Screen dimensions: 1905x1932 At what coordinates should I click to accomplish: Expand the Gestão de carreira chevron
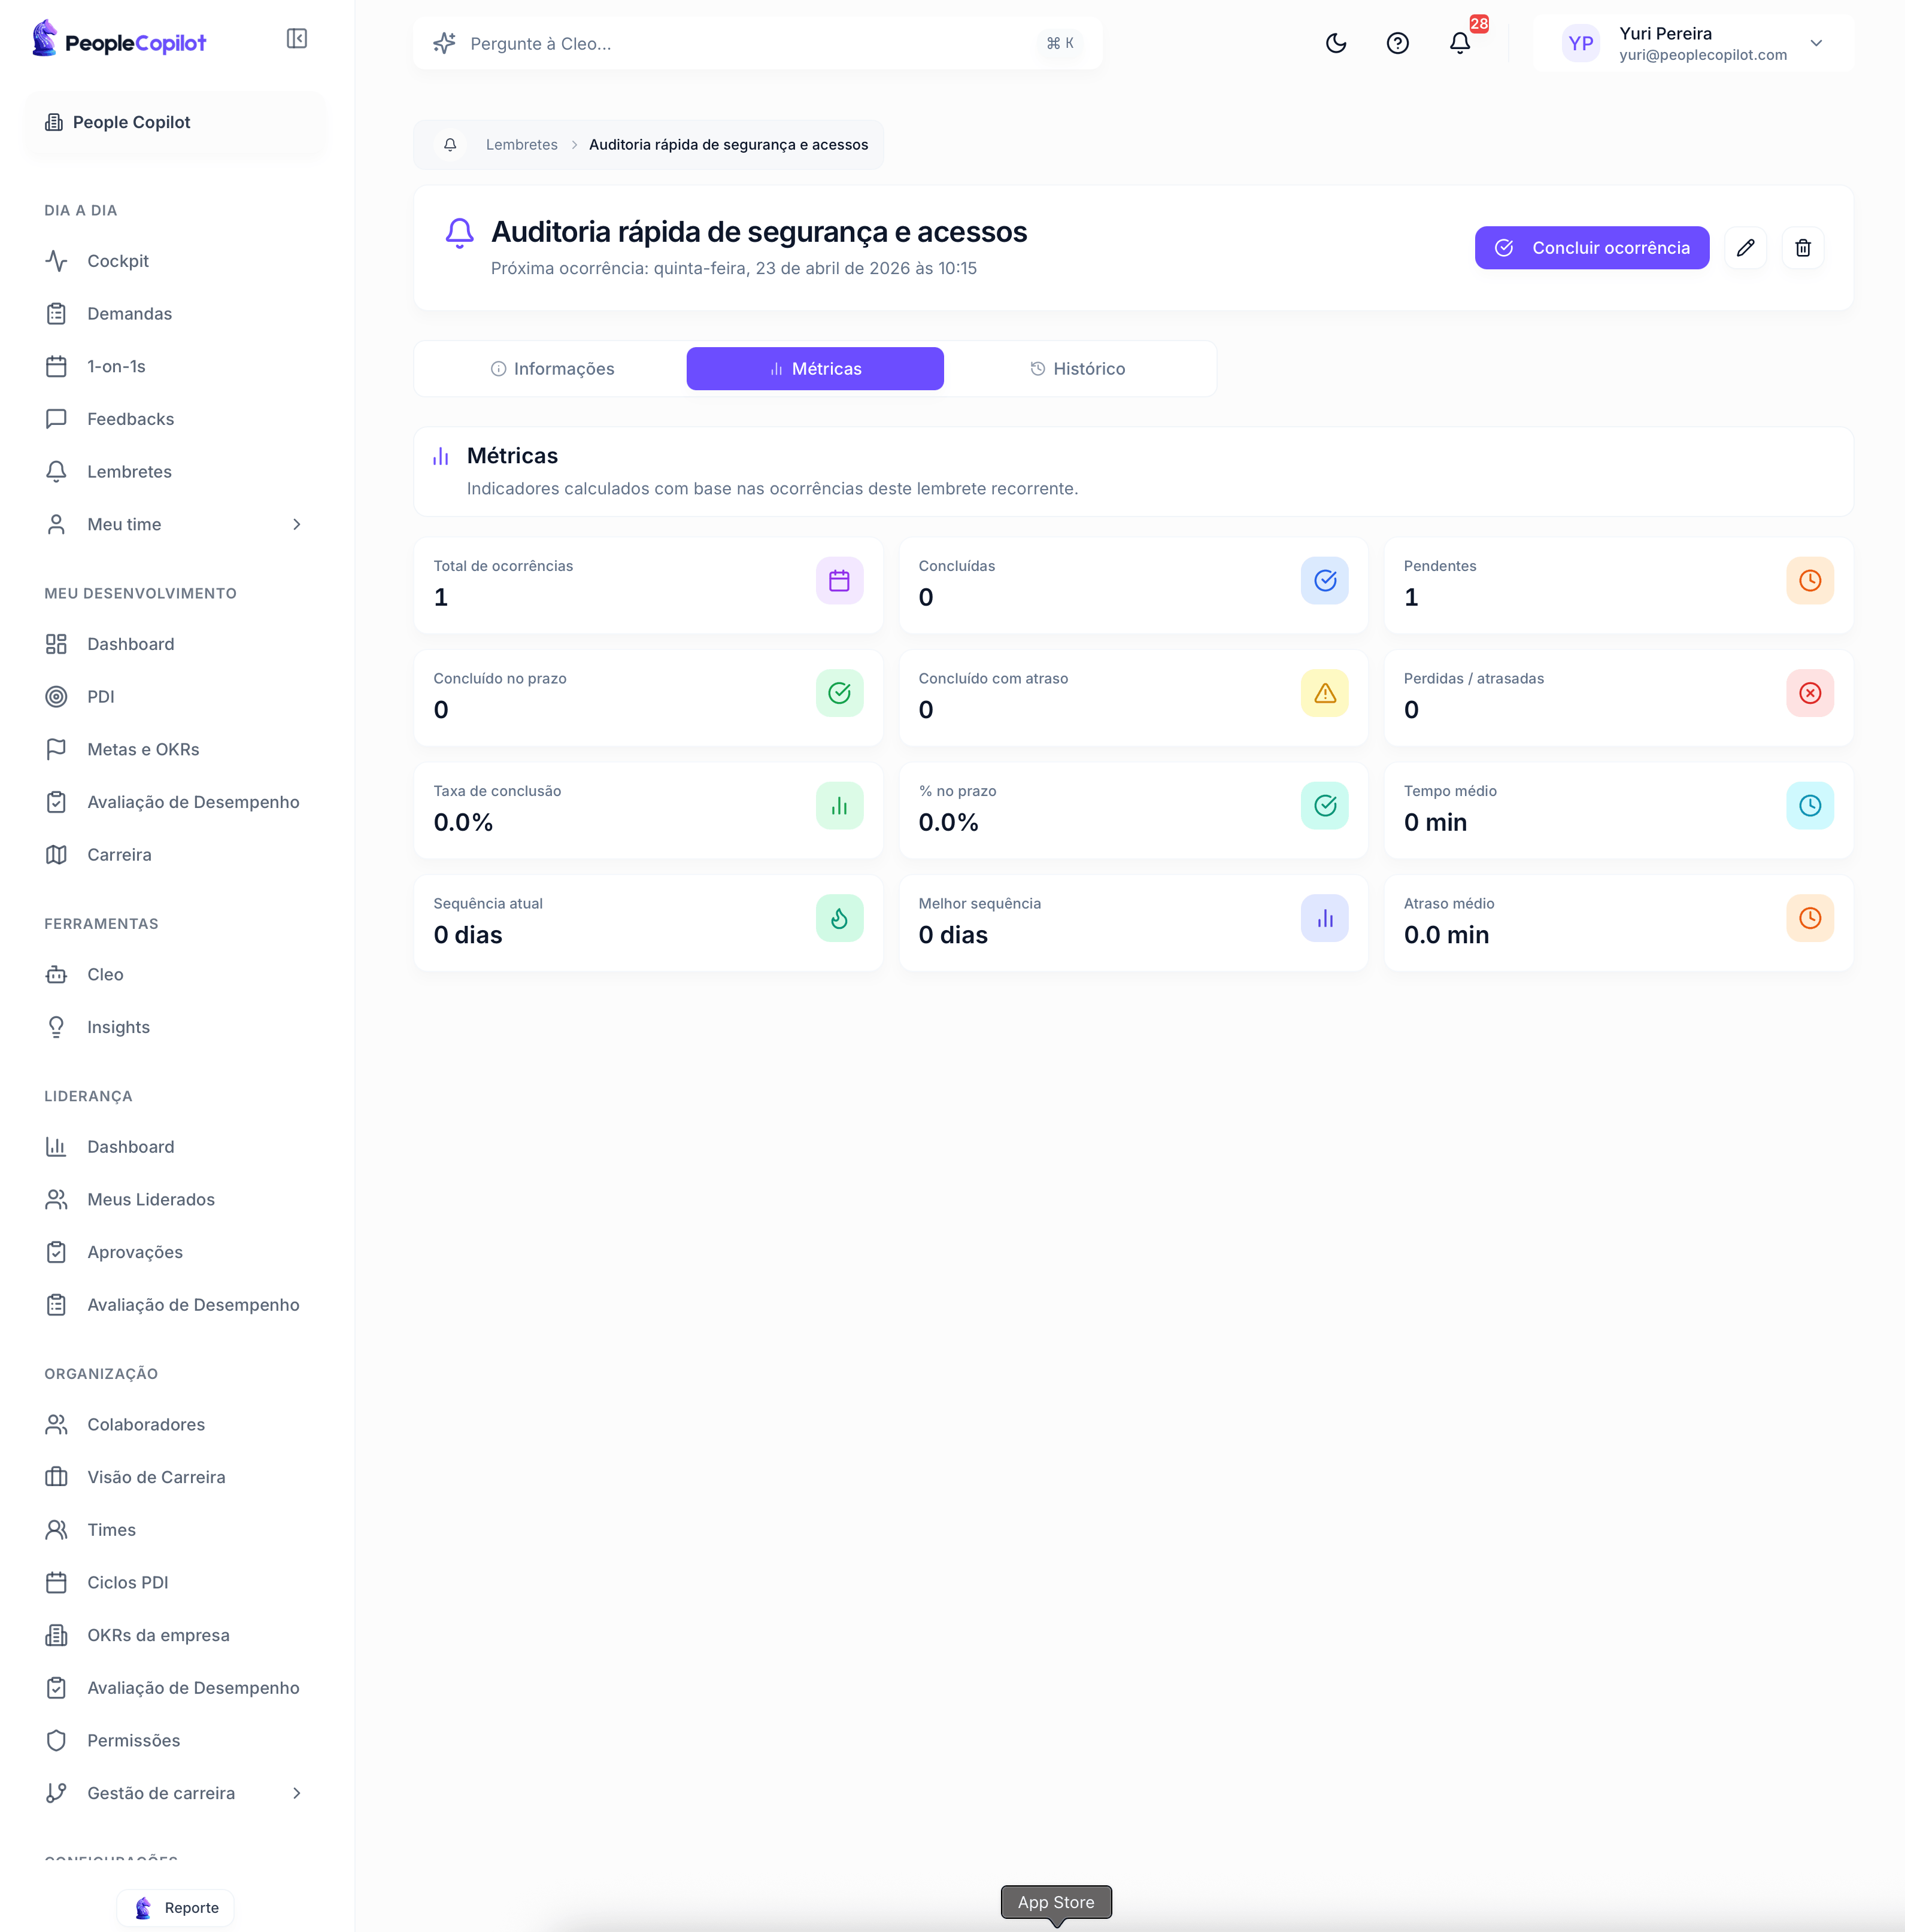(296, 1794)
